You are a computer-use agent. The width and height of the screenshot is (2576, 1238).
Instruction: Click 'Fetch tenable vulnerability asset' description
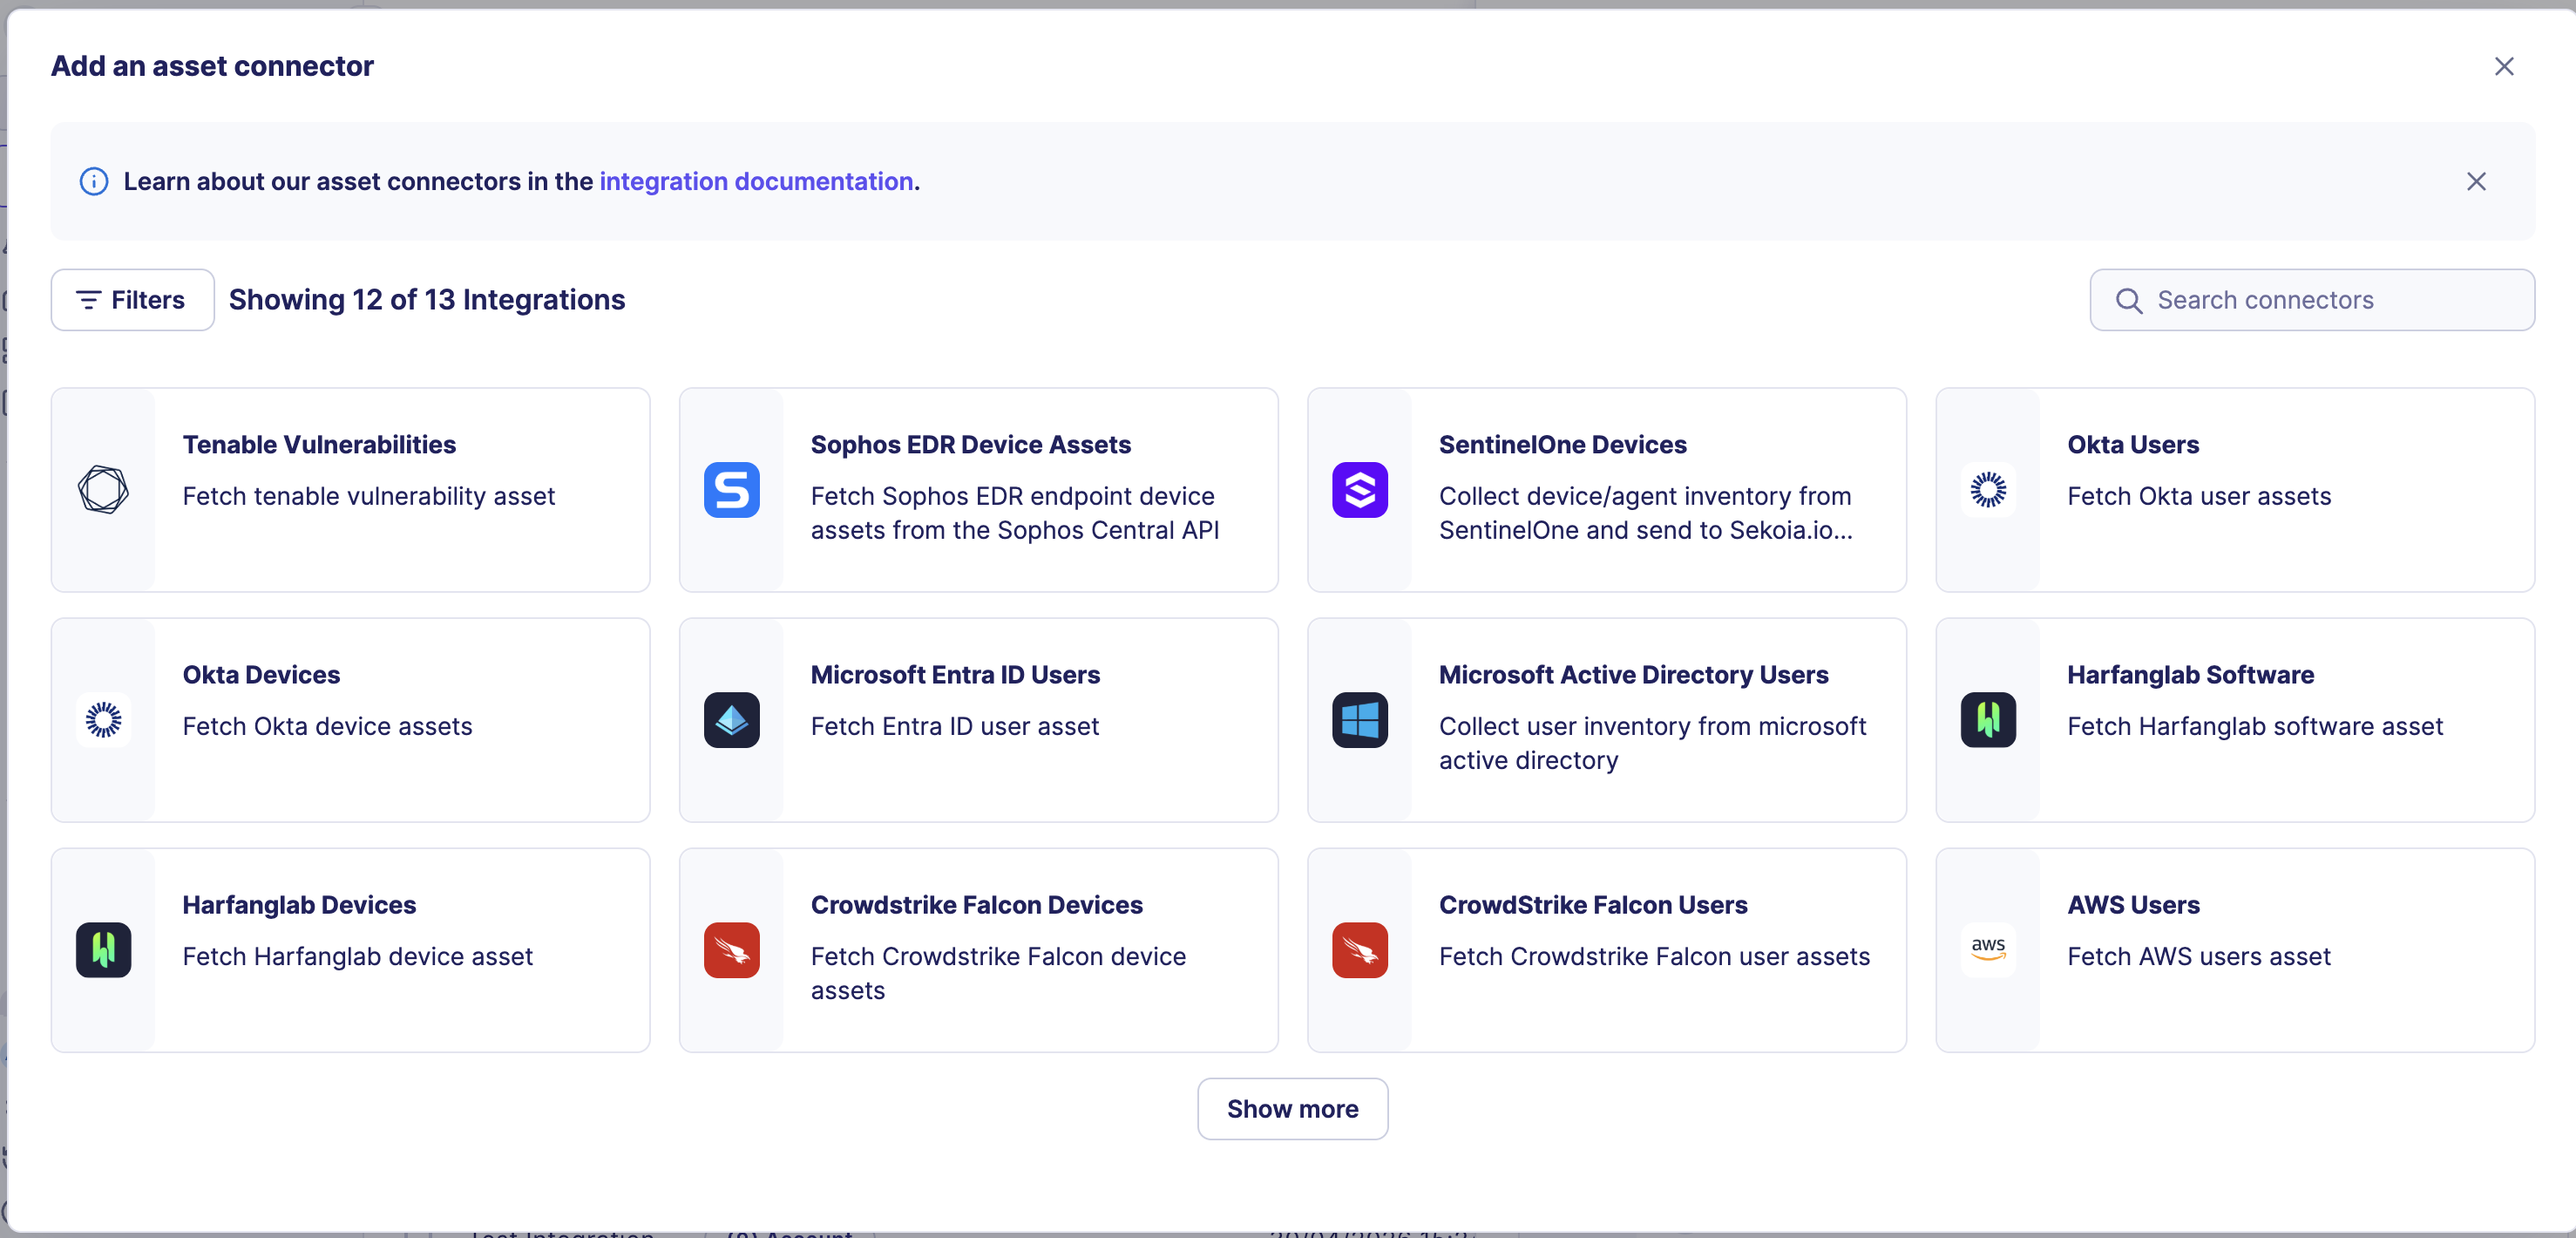point(368,496)
